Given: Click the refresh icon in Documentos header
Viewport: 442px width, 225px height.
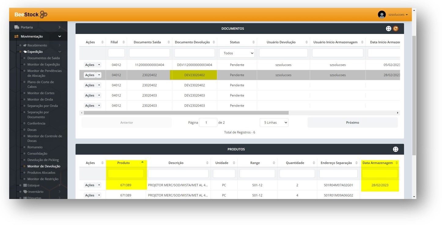Looking at the screenshot, I should coord(396,28).
